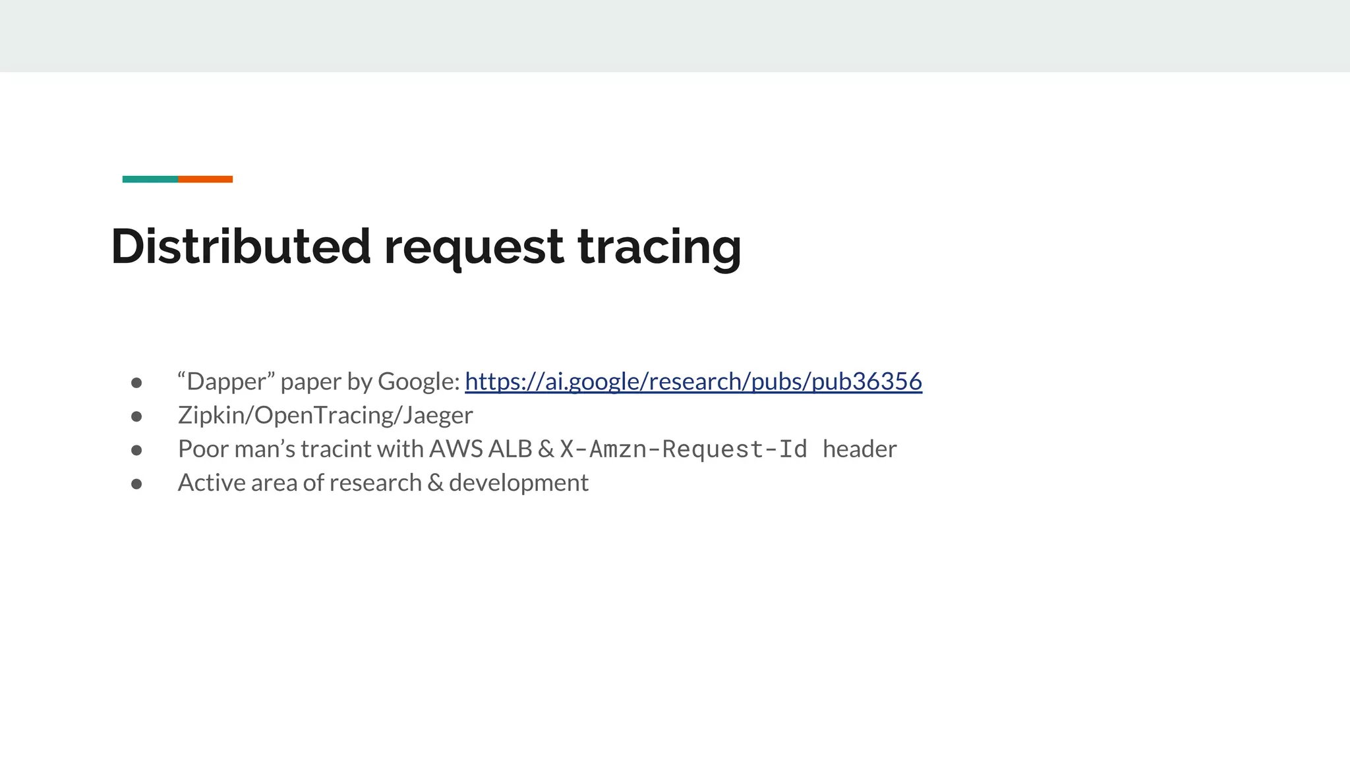The height and width of the screenshot is (759, 1350).
Task: Click 'Poor man's tracint with AWS ALB' text
Action: (x=355, y=449)
